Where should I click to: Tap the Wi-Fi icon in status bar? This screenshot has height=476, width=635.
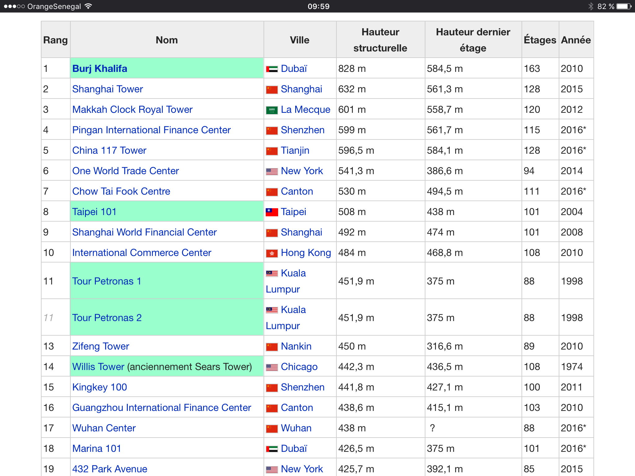[88, 6]
